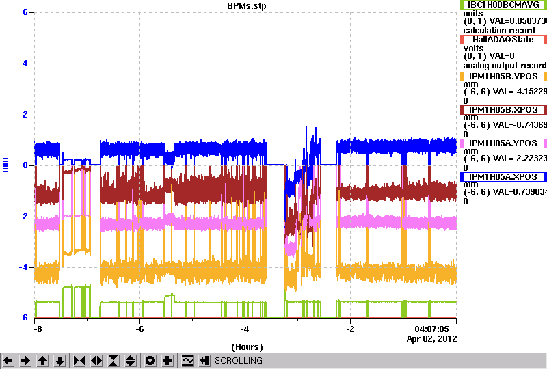Zoom out time axis with outward-pointing horizontal triangles

[x=96, y=361]
